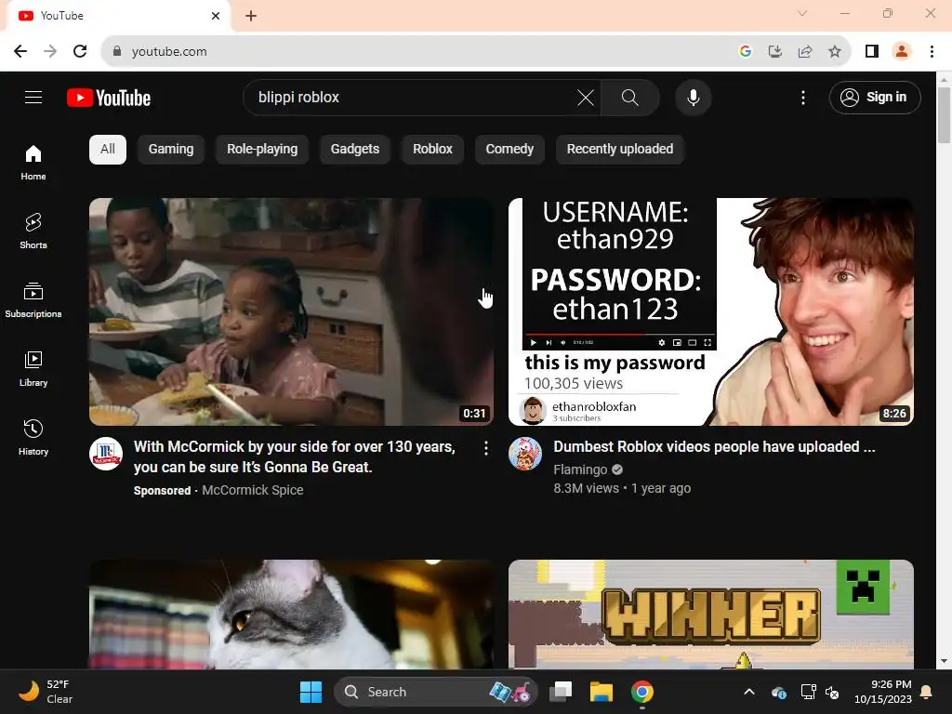Open the McCormick ad video thumbnail
This screenshot has height=714, width=952.
pyautogui.click(x=291, y=311)
